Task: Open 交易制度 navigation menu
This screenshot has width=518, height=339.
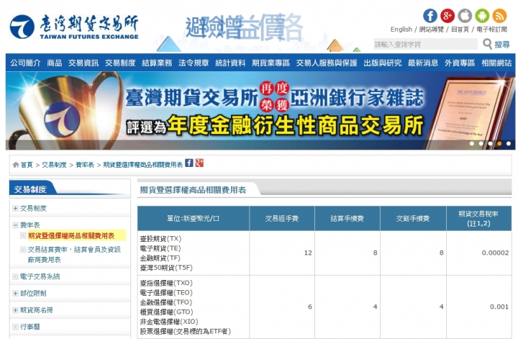Action: (x=120, y=63)
